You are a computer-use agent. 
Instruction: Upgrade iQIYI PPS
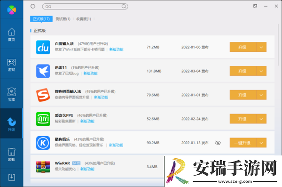tap(243, 119)
